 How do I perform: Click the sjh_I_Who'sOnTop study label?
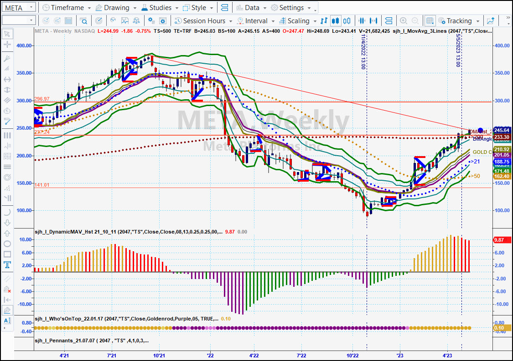(x=126, y=319)
